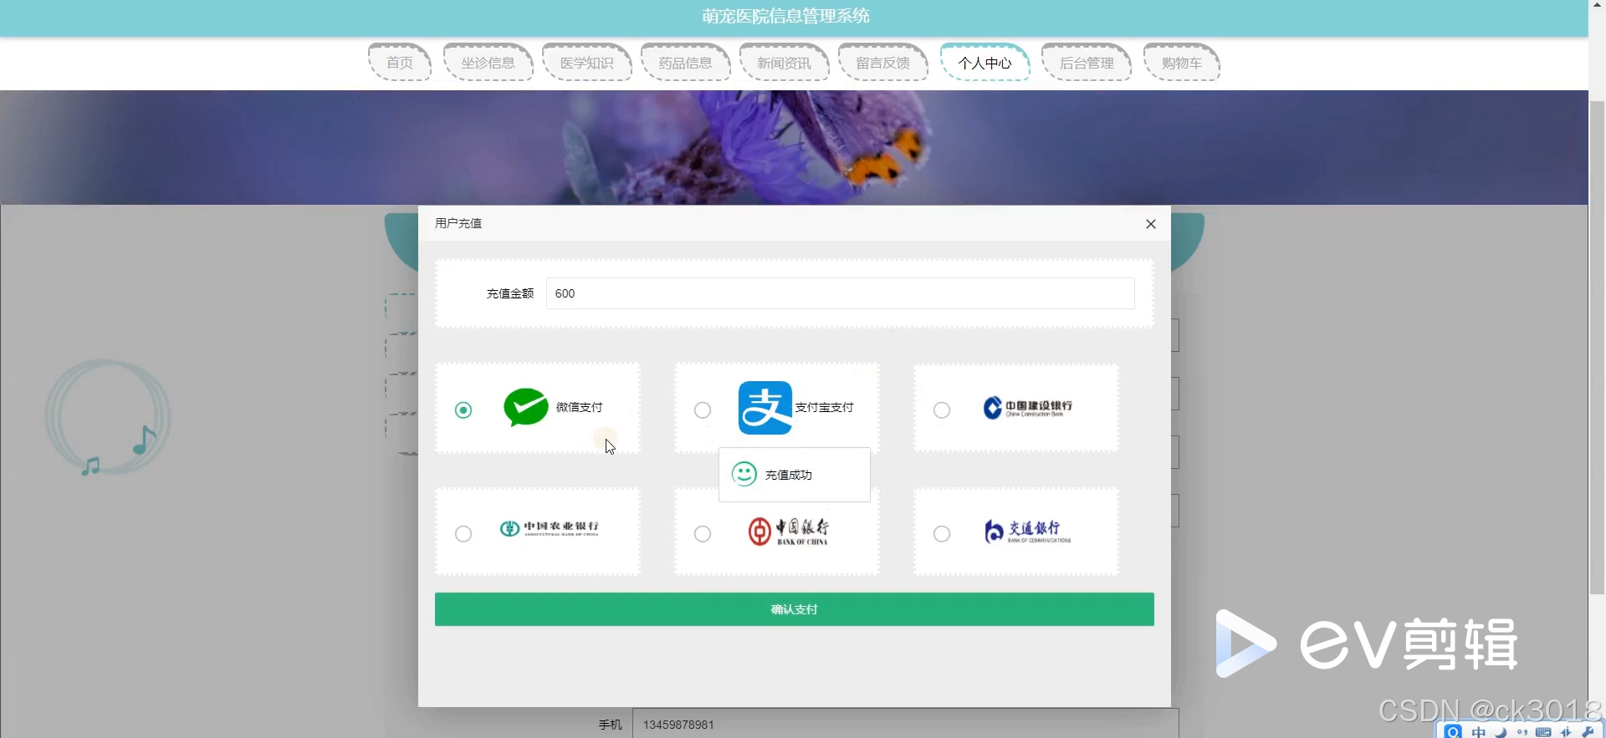Close the 用户充值 dialog with X
1606x738 pixels.
pos(1151,224)
